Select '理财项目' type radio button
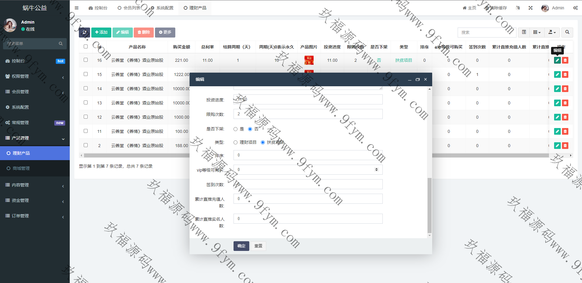Image resolution: width=582 pixels, height=283 pixels. [x=236, y=143]
